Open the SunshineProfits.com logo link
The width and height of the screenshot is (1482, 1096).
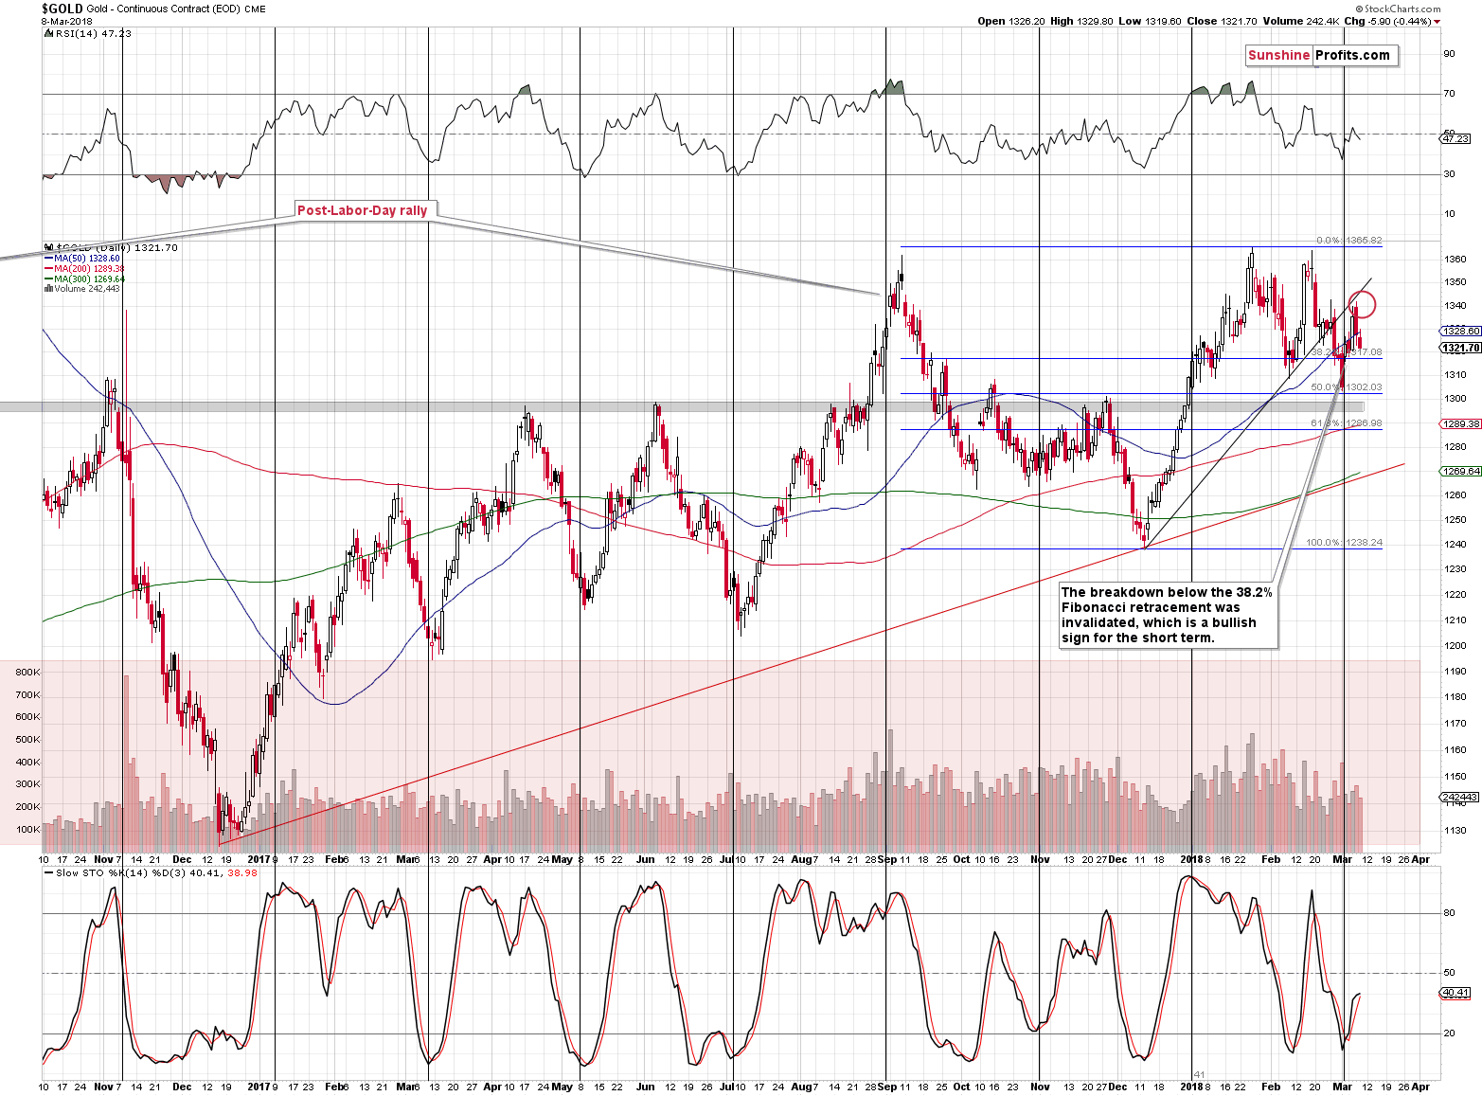coord(1320,55)
